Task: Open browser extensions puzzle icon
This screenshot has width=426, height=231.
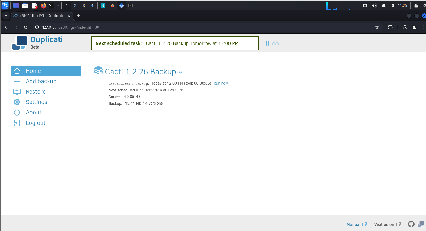Action: pyautogui.click(x=390, y=27)
